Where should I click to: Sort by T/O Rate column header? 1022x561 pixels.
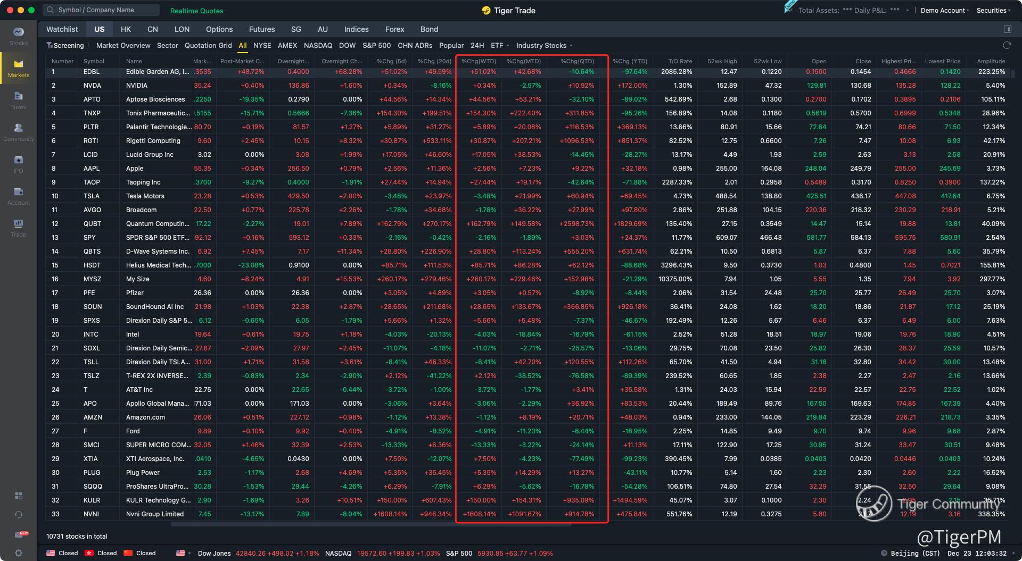click(x=680, y=61)
